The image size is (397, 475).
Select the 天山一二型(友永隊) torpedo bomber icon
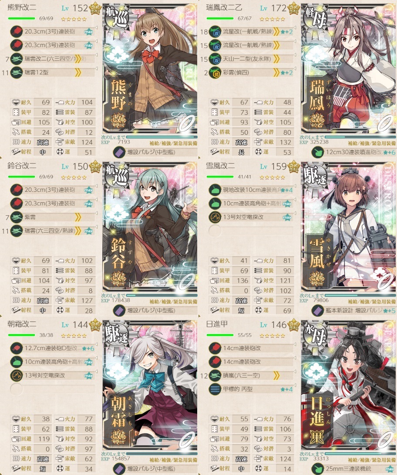pos(215,59)
